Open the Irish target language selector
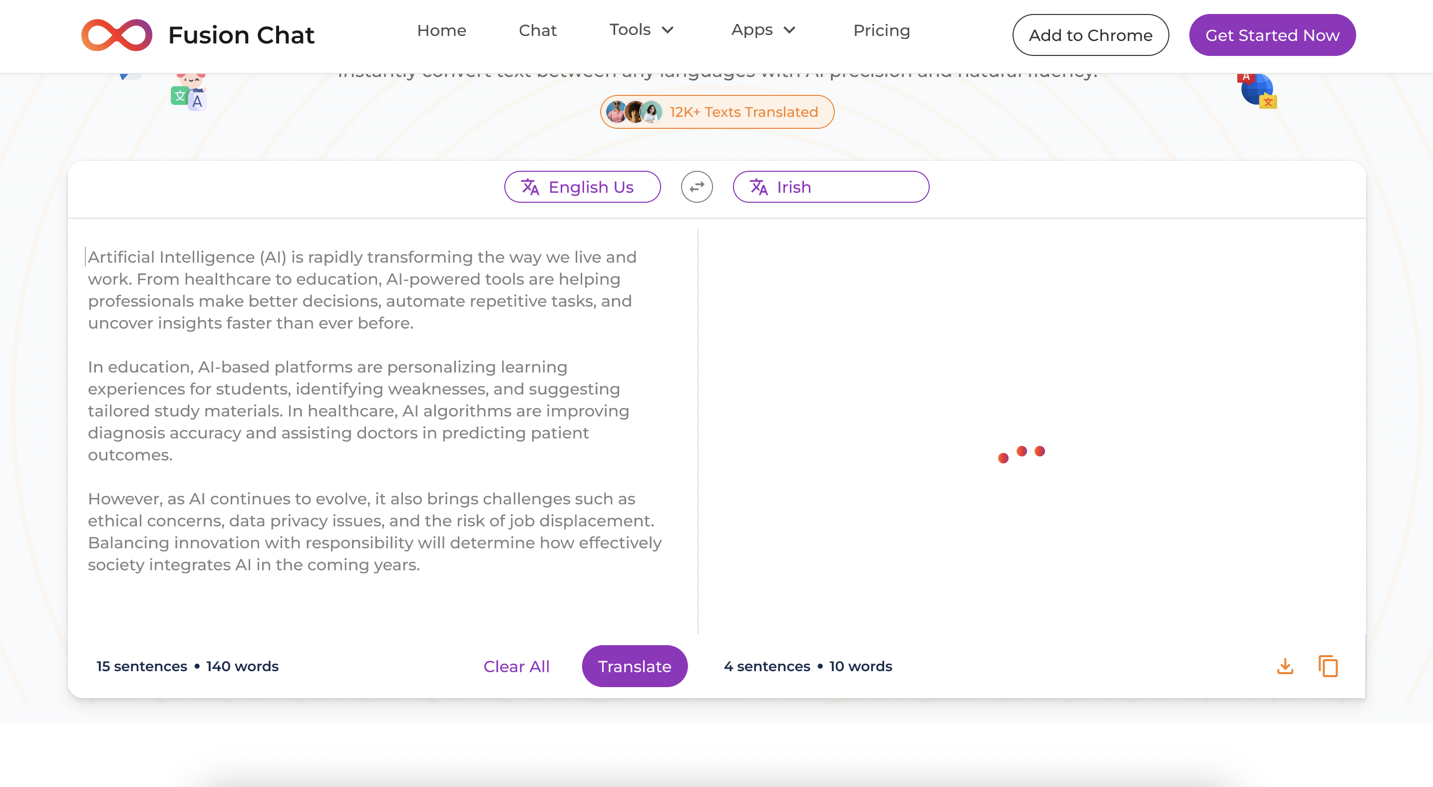 click(830, 187)
